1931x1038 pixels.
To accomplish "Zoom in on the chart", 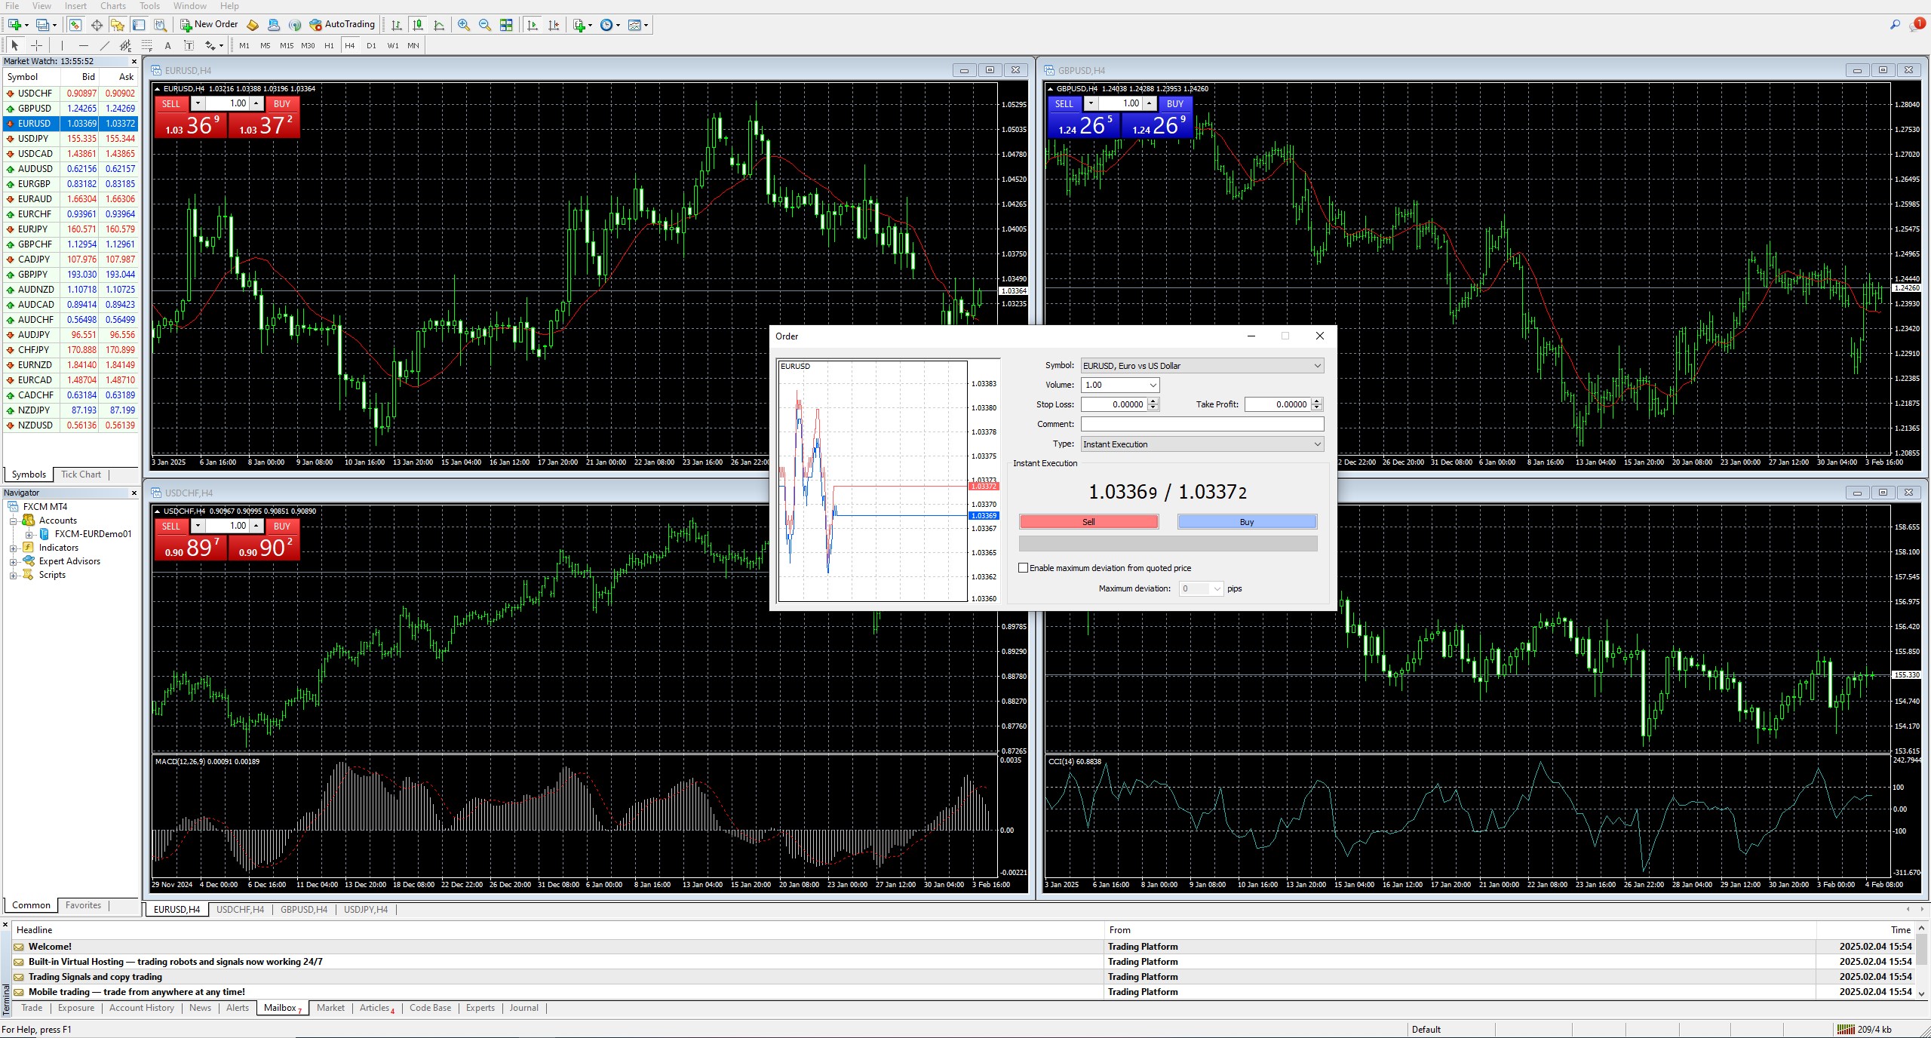I will coord(464,25).
